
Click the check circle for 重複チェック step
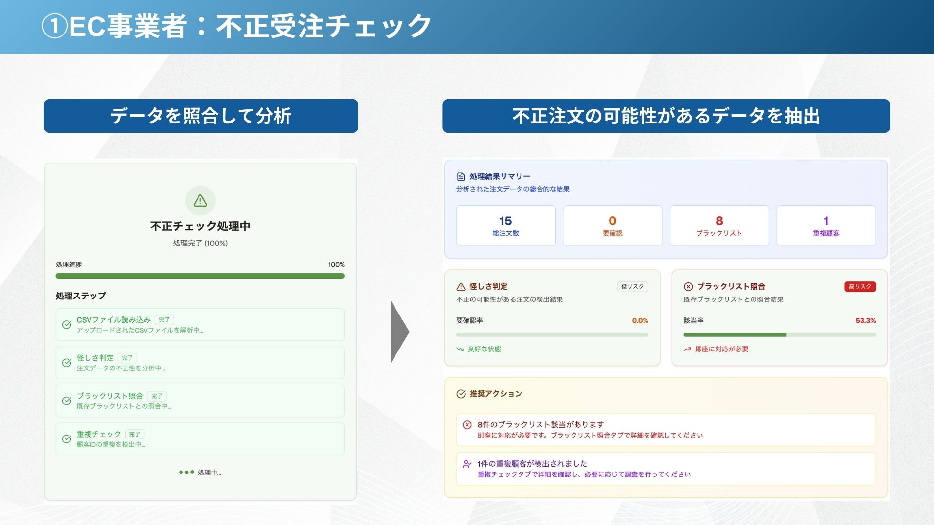coord(67,439)
